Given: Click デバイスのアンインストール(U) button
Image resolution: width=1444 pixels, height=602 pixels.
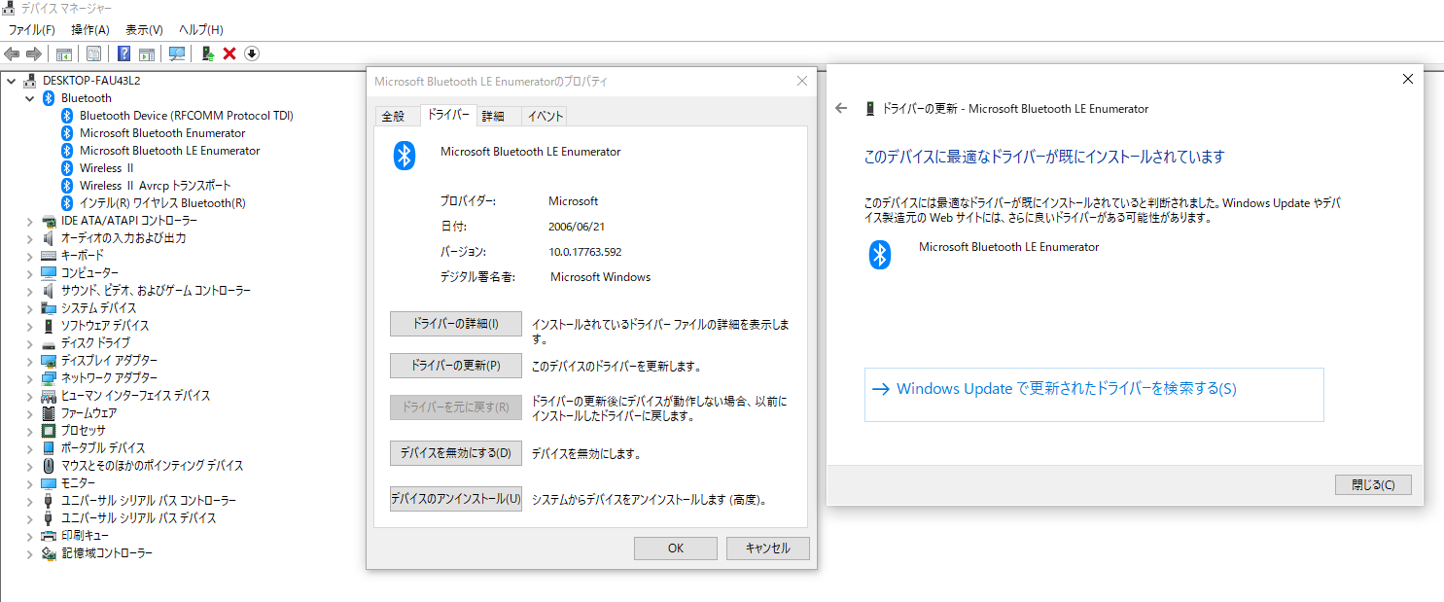Looking at the screenshot, I should pos(456,499).
